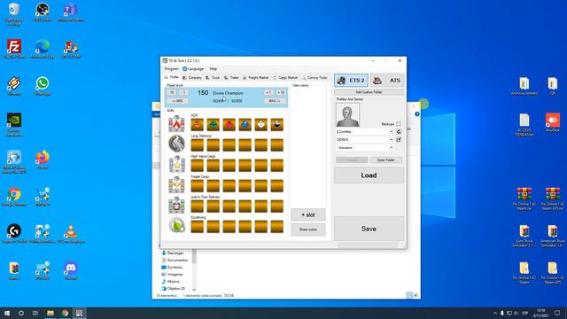This screenshot has height=319, width=567.
Task: Click the High Value Cargo skill icon
Action: 177,164
